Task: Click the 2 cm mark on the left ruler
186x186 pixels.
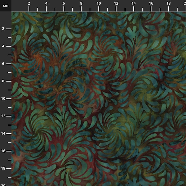Action: (3, 29)
